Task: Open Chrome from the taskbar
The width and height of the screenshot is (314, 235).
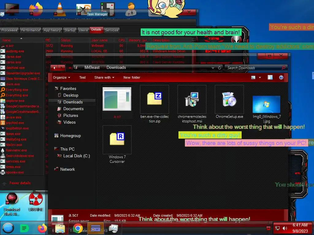Action: click(78, 228)
